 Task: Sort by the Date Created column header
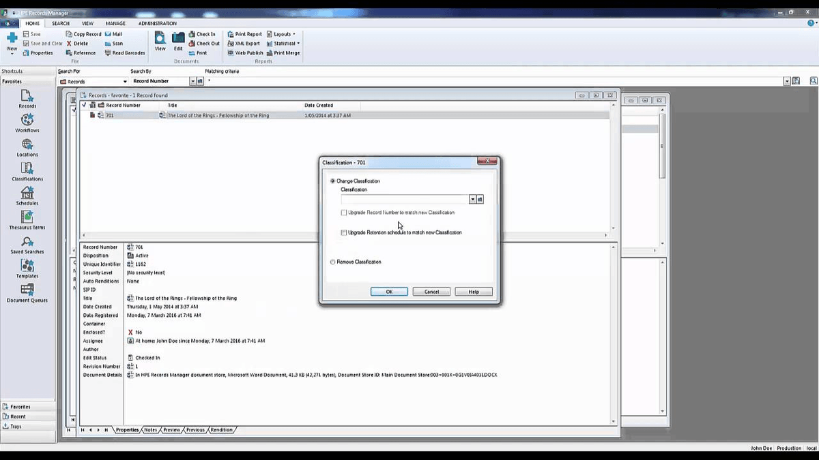point(319,106)
